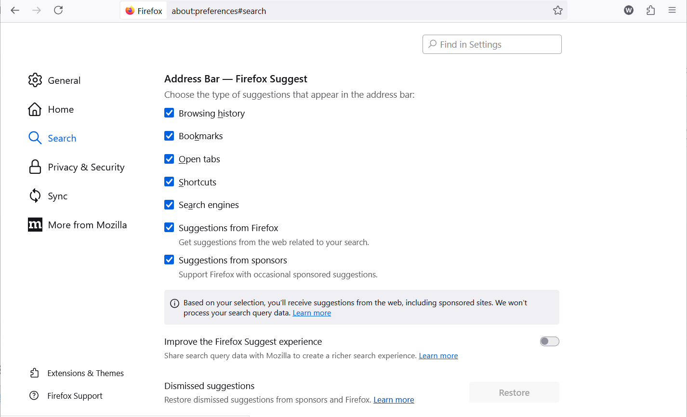Click the Find in Settings search field

491,44
